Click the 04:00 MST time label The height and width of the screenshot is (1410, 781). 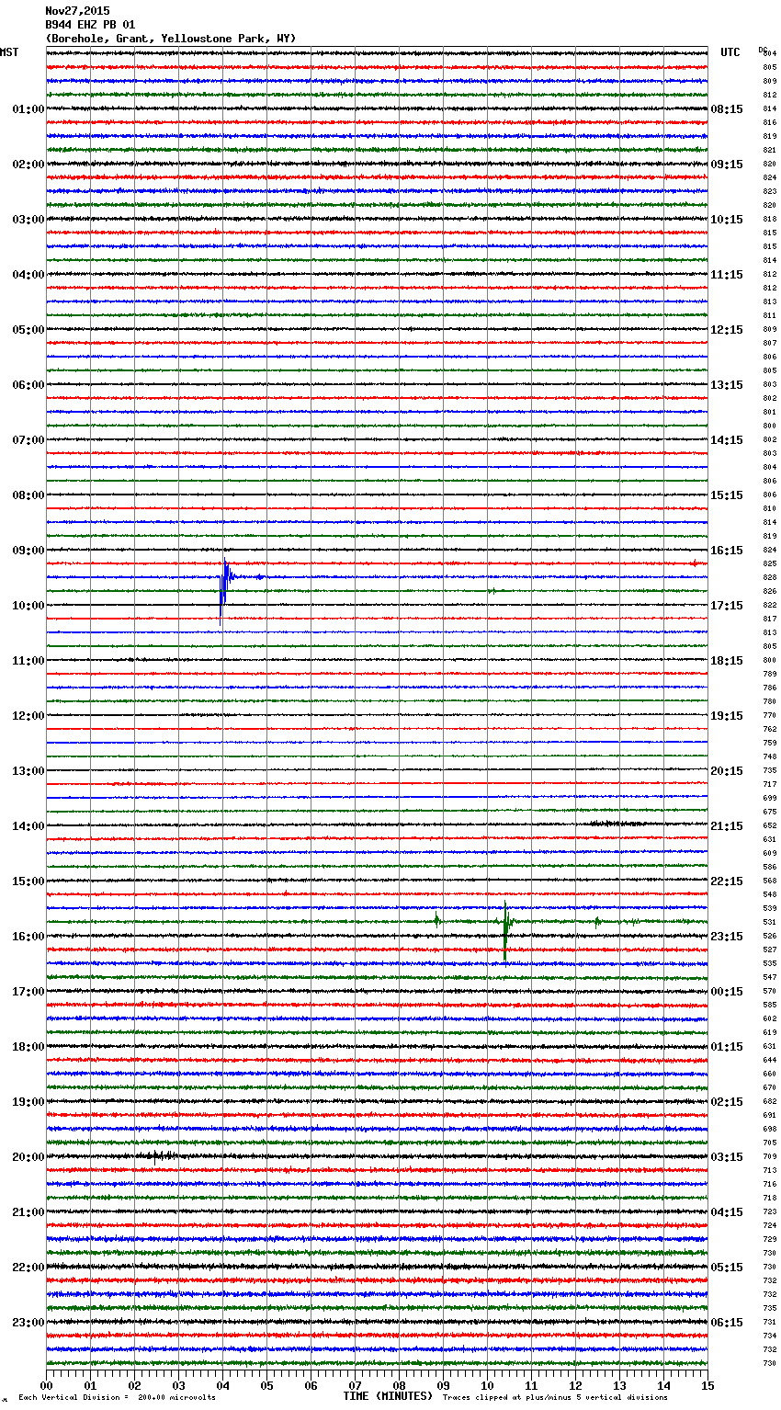[28, 275]
